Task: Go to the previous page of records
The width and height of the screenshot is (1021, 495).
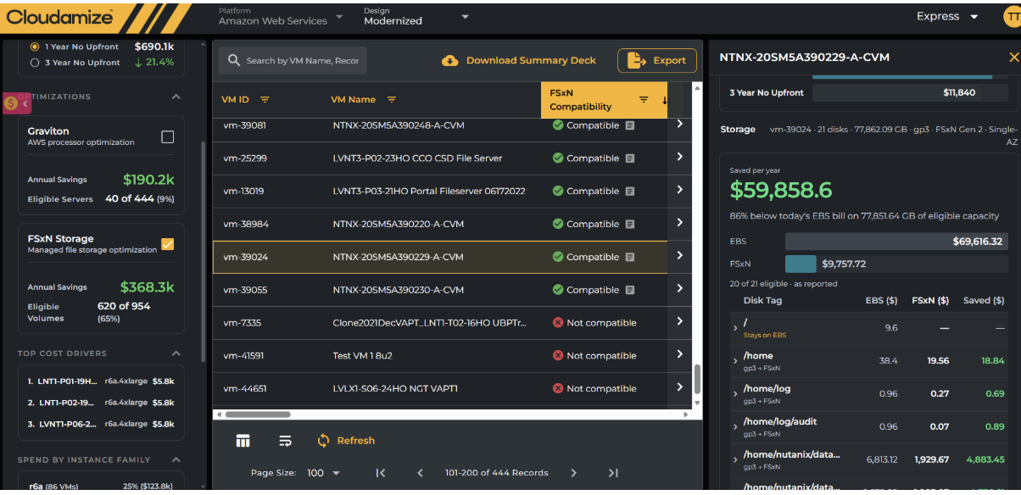Action: click(x=420, y=473)
